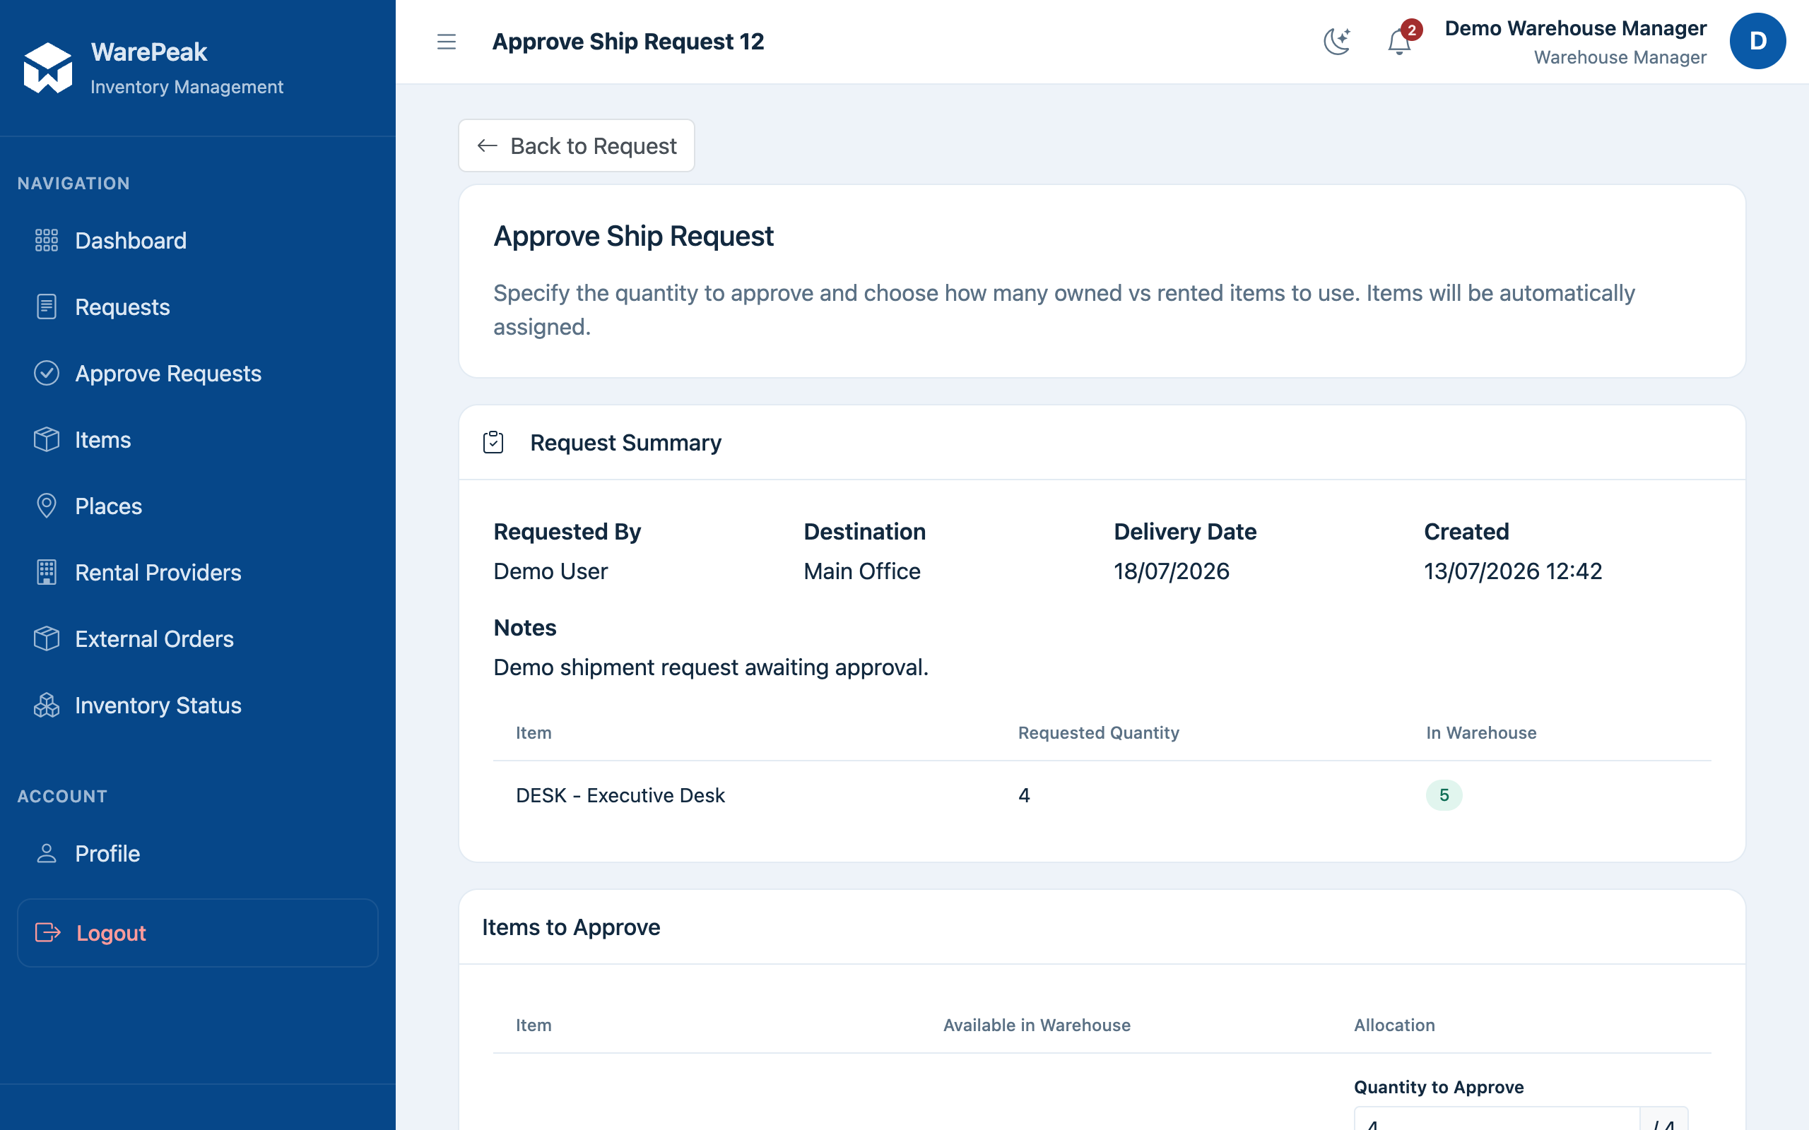
Task: Click WarePeak brand name text
Action: (149, 52)
